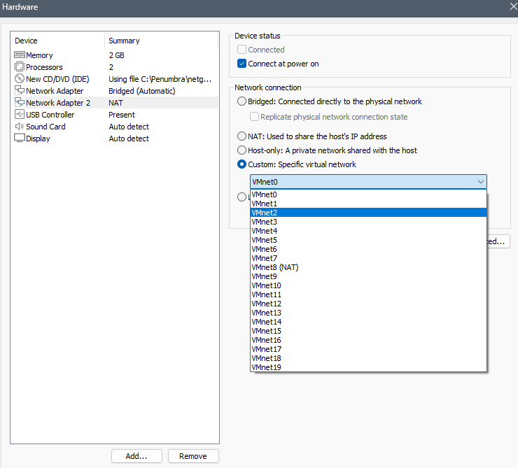Pick VMnet7 in the dropdown

[x=368, y=258]
